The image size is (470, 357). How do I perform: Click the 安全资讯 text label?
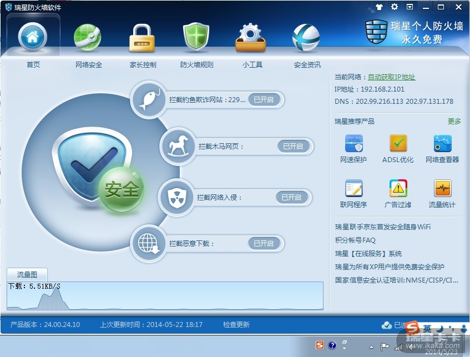(307, 65)
